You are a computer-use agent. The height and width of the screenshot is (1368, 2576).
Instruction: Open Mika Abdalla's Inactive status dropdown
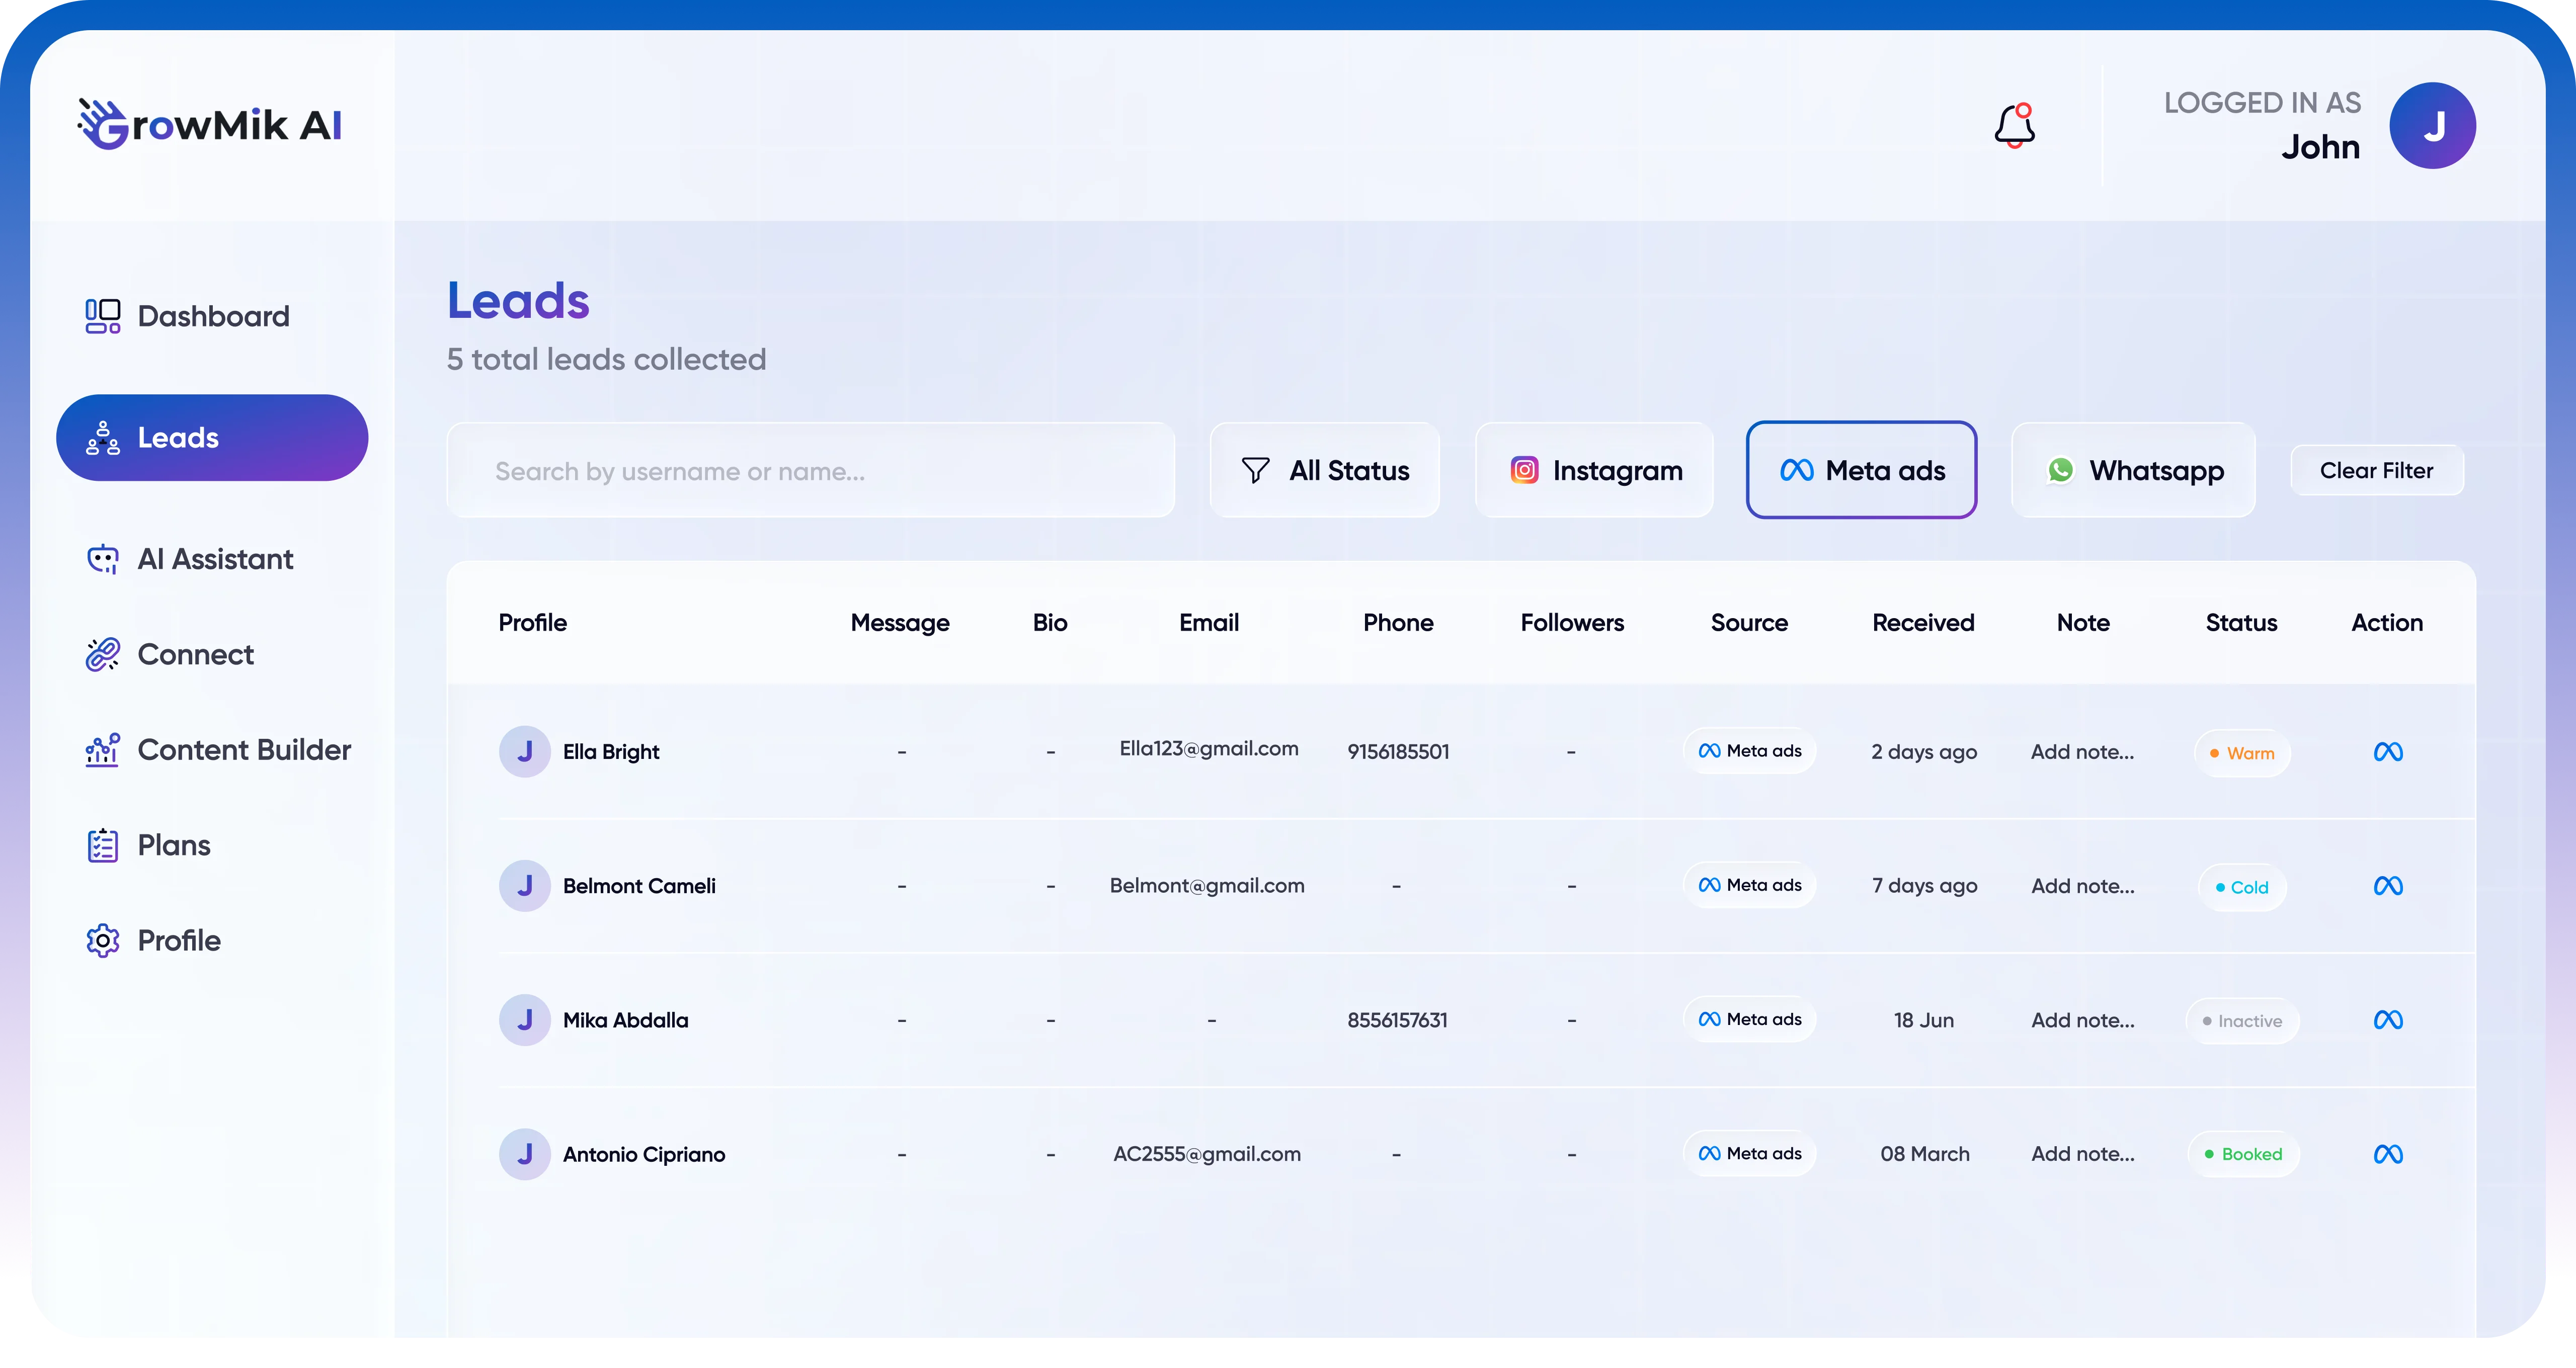(2242, 1021)
